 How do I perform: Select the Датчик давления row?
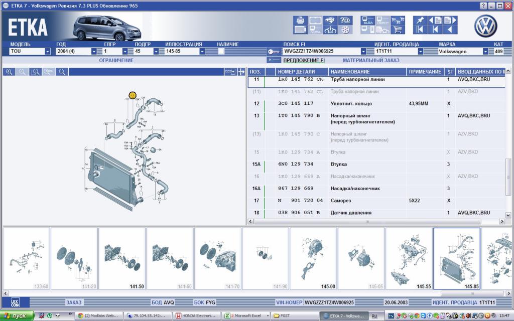click(x=376, y=213)
